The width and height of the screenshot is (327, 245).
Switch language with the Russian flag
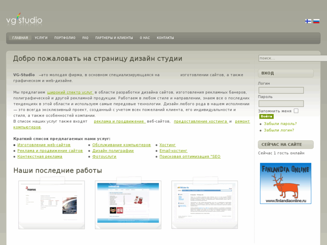tap(316, 21)
